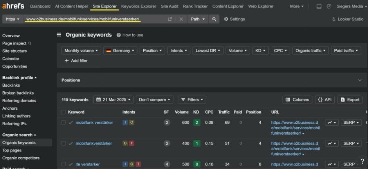
Task: Open Backlinks in the sidebar
Action: (x=11, y=85)
